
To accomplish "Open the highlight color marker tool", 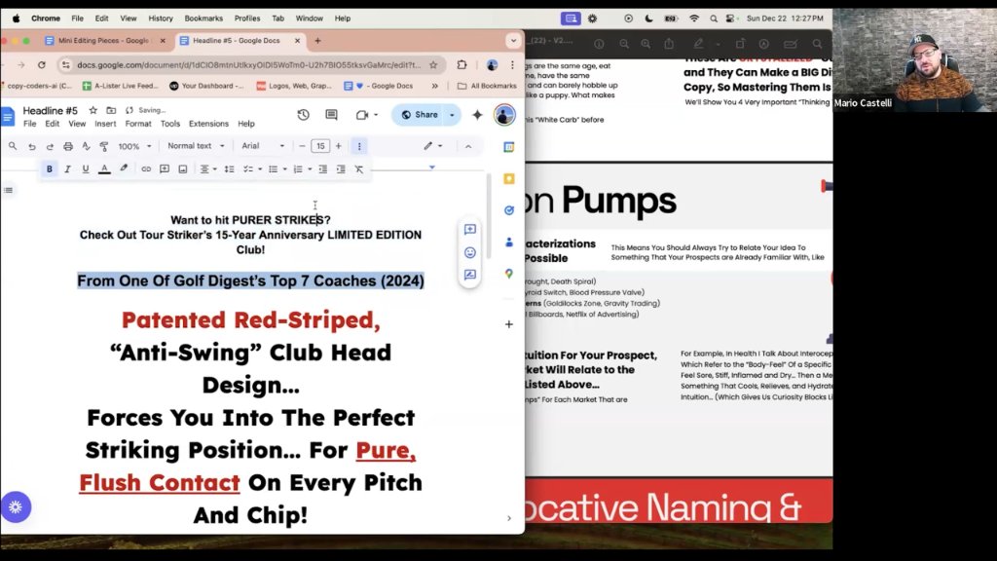I will (x=124, y=169).
